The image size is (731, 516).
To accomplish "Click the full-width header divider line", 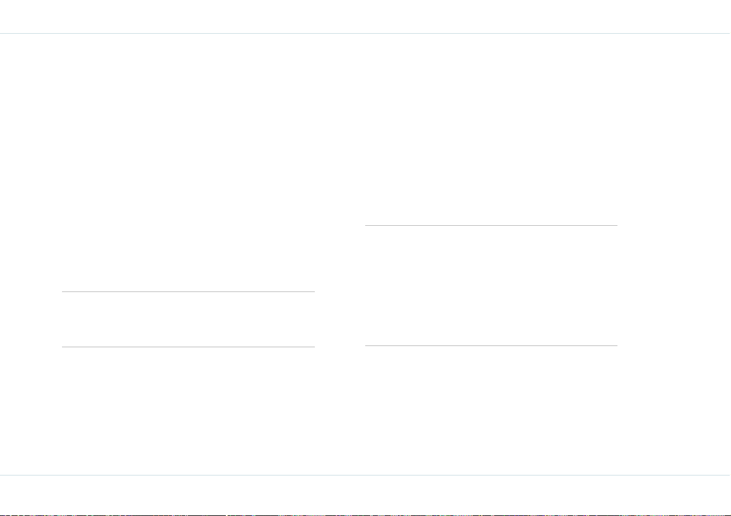I will point(366,34).
